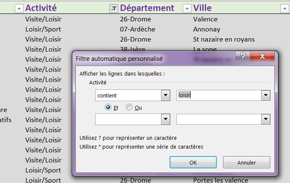Viewport: 290px width, 183px height.
Task: Click the 'loisir' criteria input field
Action: click(219, 95)
